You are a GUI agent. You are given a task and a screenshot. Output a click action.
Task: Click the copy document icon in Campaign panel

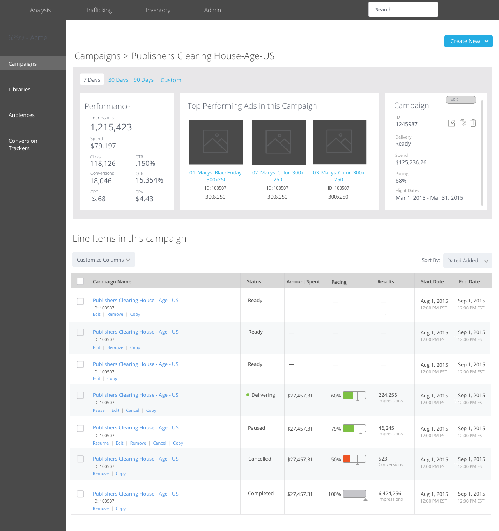tap(463, 123)
